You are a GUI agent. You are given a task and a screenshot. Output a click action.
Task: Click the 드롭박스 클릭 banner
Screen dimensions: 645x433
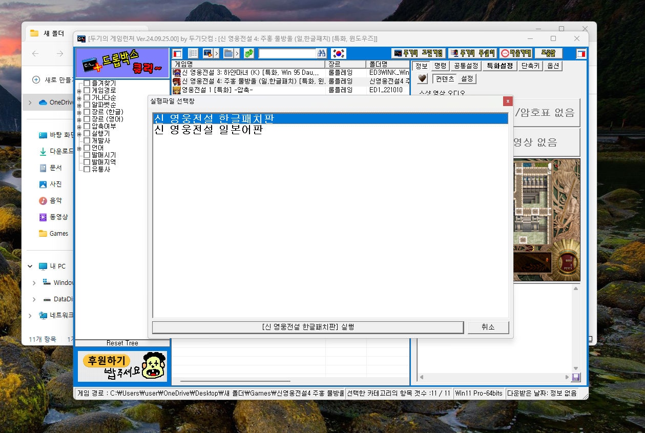point(122,63)
